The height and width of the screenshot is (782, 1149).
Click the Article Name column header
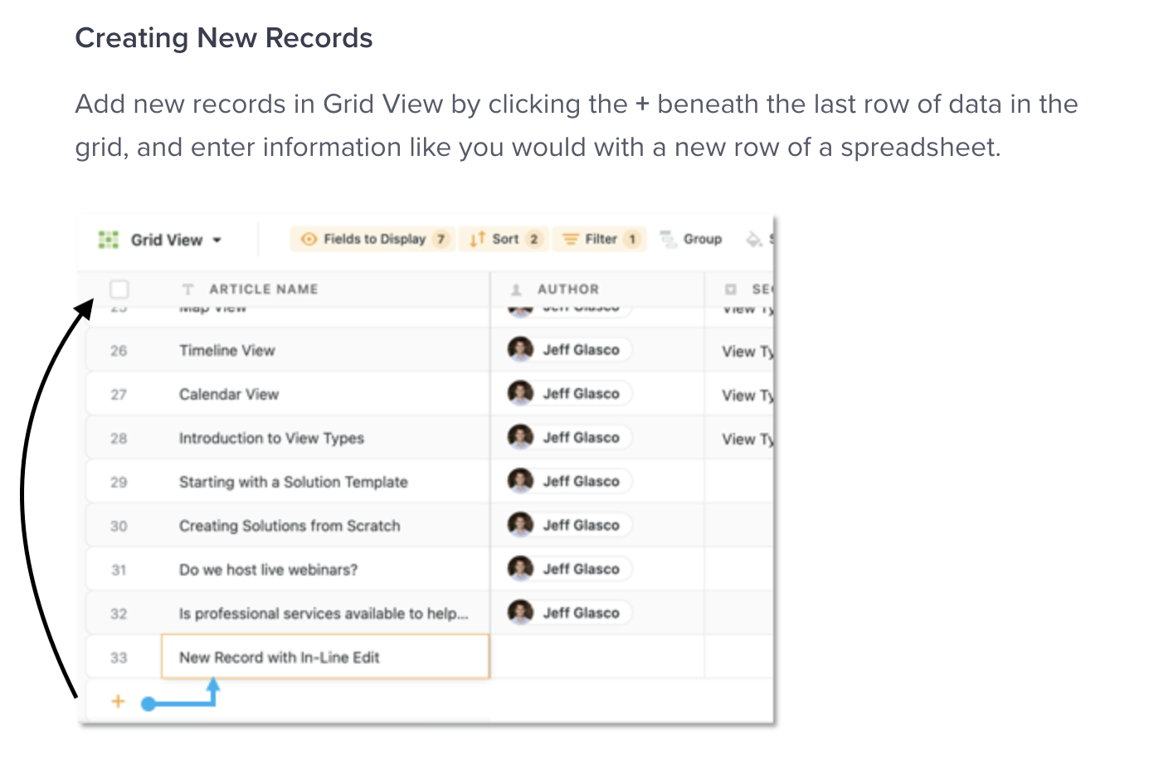pyautogui.click(x=263, y=289)
